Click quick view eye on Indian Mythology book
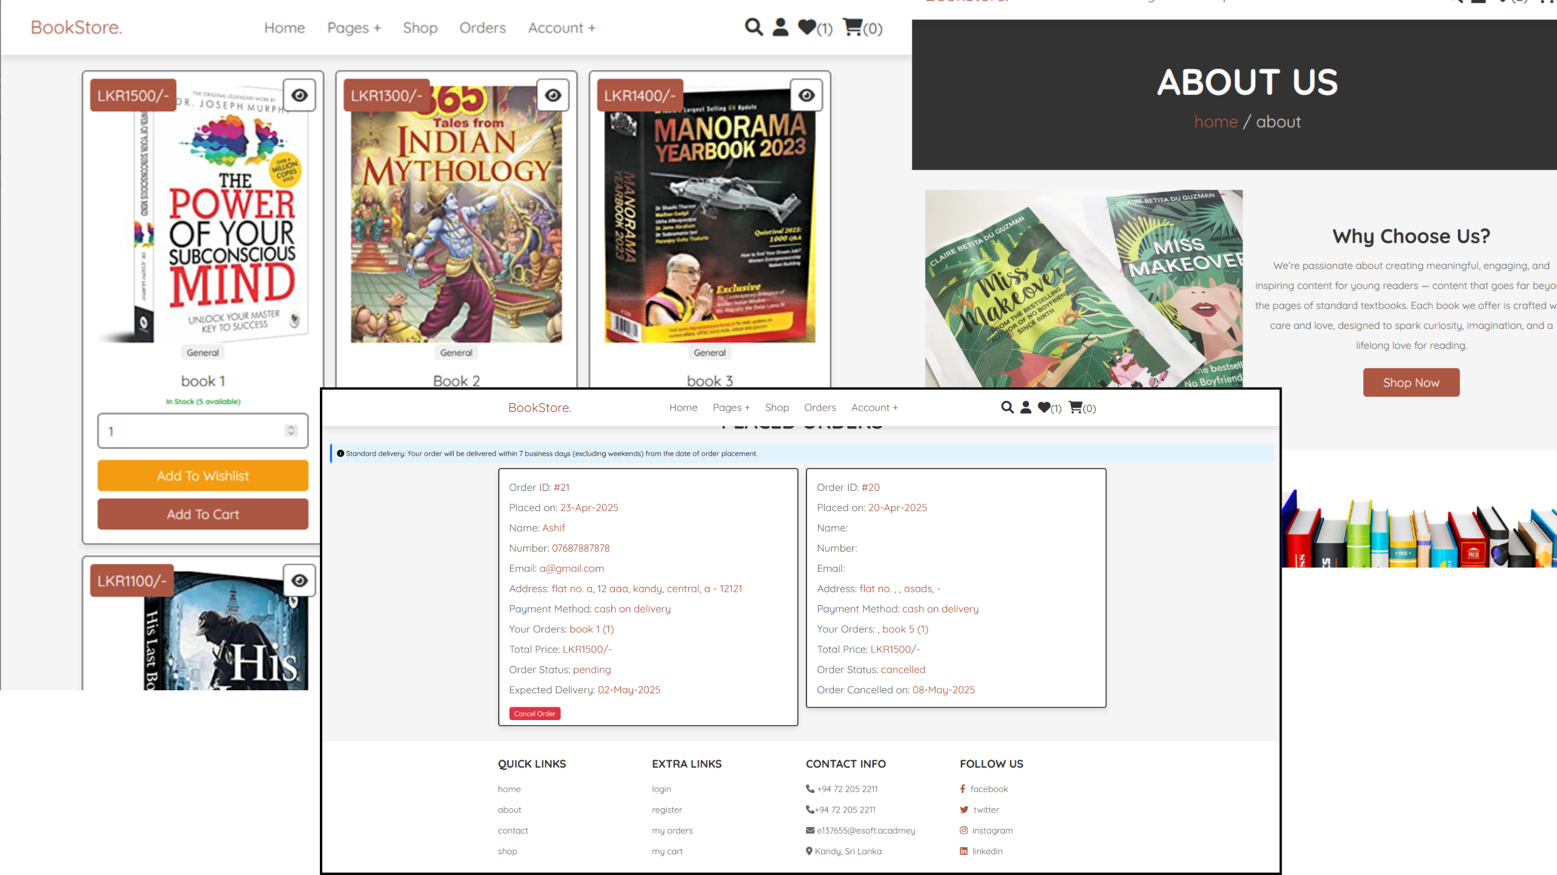Image resolution: width=1557 pixels, height=875 pixels. [553, 95]
